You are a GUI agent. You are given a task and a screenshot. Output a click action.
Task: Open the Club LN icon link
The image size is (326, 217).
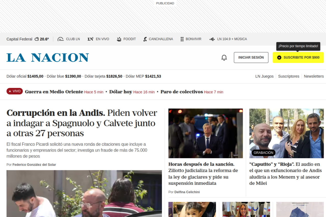[x=61, y=39]
